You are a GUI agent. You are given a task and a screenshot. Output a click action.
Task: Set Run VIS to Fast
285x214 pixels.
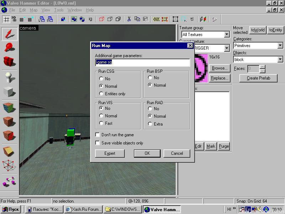click(x=102, y=123)
